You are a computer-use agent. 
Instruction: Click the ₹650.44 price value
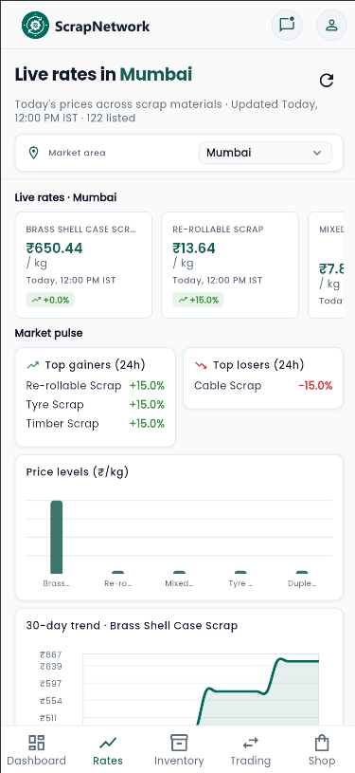click(x=55, y=248)
